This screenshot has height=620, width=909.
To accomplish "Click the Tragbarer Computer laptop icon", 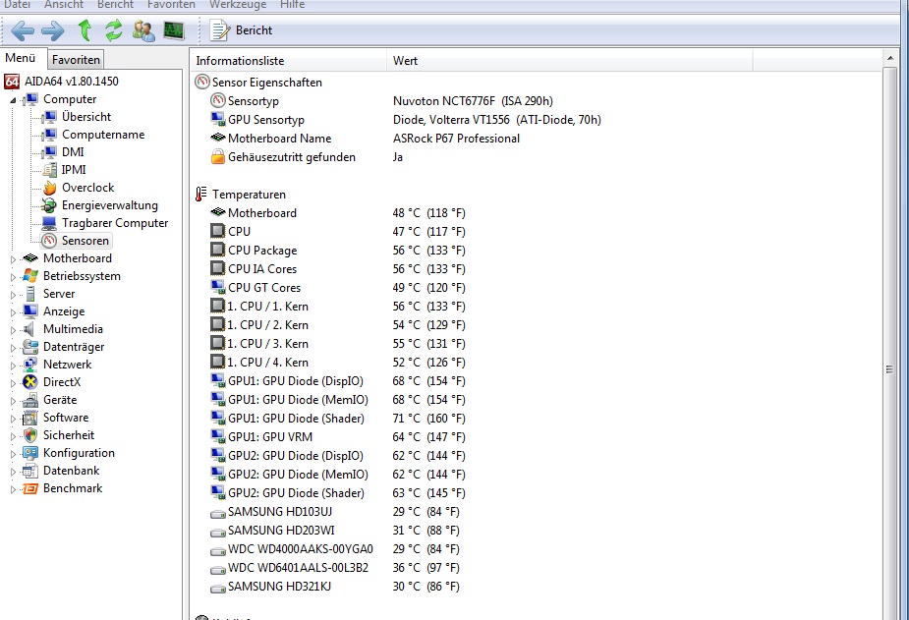I will tap(50, 223).
